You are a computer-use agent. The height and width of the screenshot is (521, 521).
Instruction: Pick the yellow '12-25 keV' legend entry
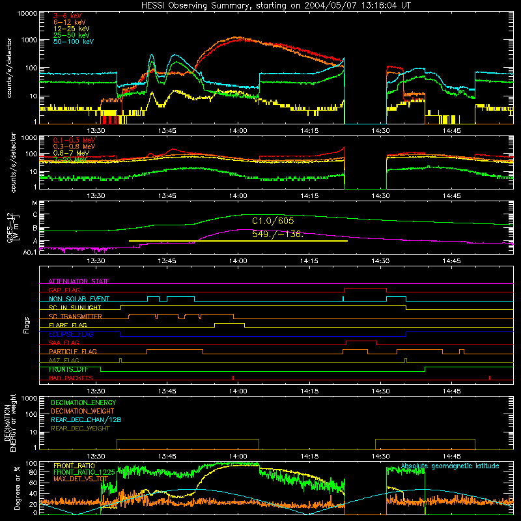click(x=71, y=29)
